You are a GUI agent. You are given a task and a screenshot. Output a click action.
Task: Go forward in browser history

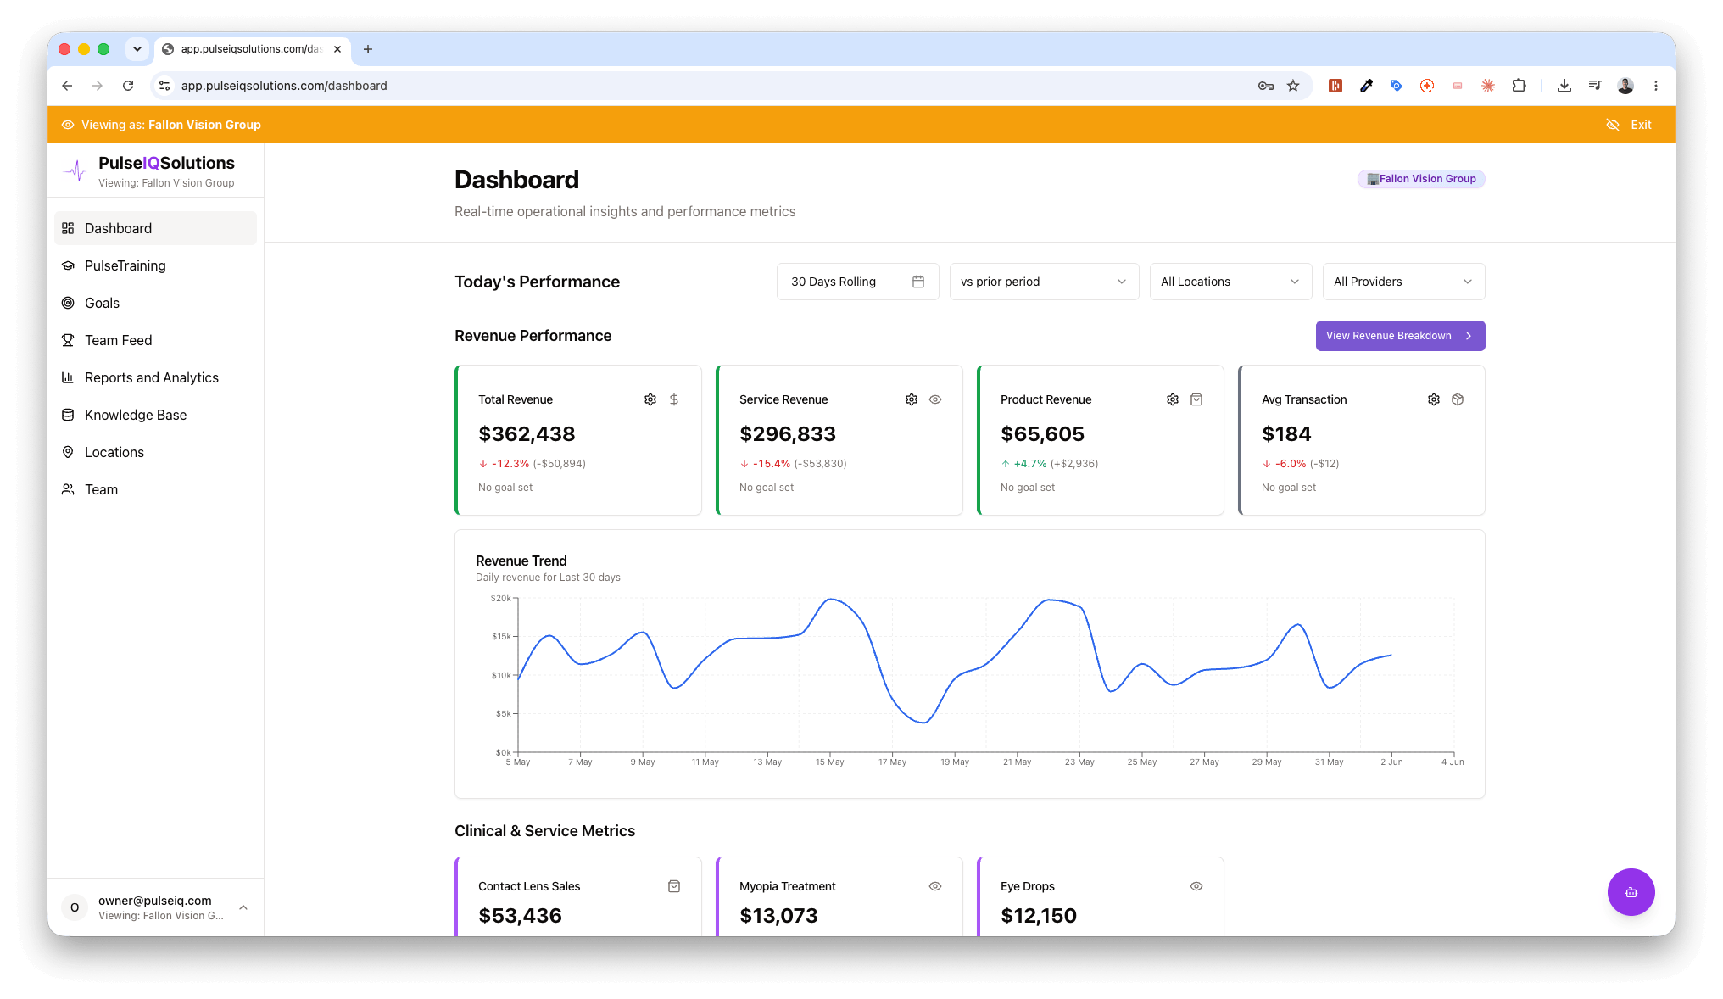point(98,86)
